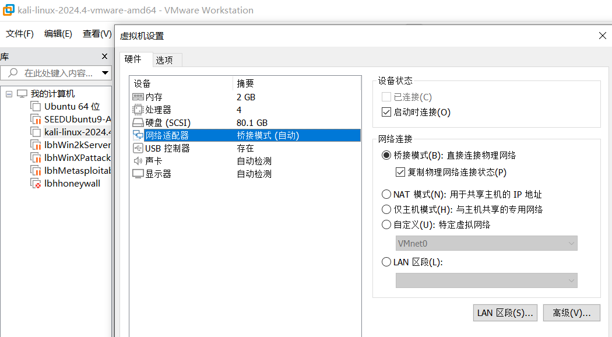612x337 pixels.
Task: Click the monitor icon beside 显示器
Action: (138, 174)
